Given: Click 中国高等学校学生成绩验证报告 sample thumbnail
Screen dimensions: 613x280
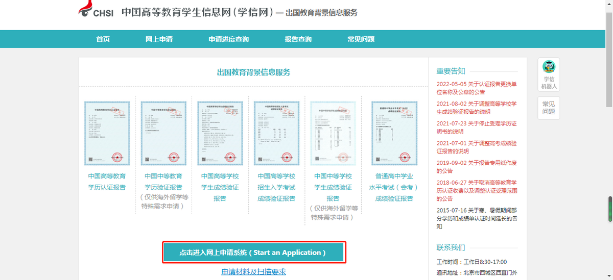Looking at the screenshot, I should 220,133.
